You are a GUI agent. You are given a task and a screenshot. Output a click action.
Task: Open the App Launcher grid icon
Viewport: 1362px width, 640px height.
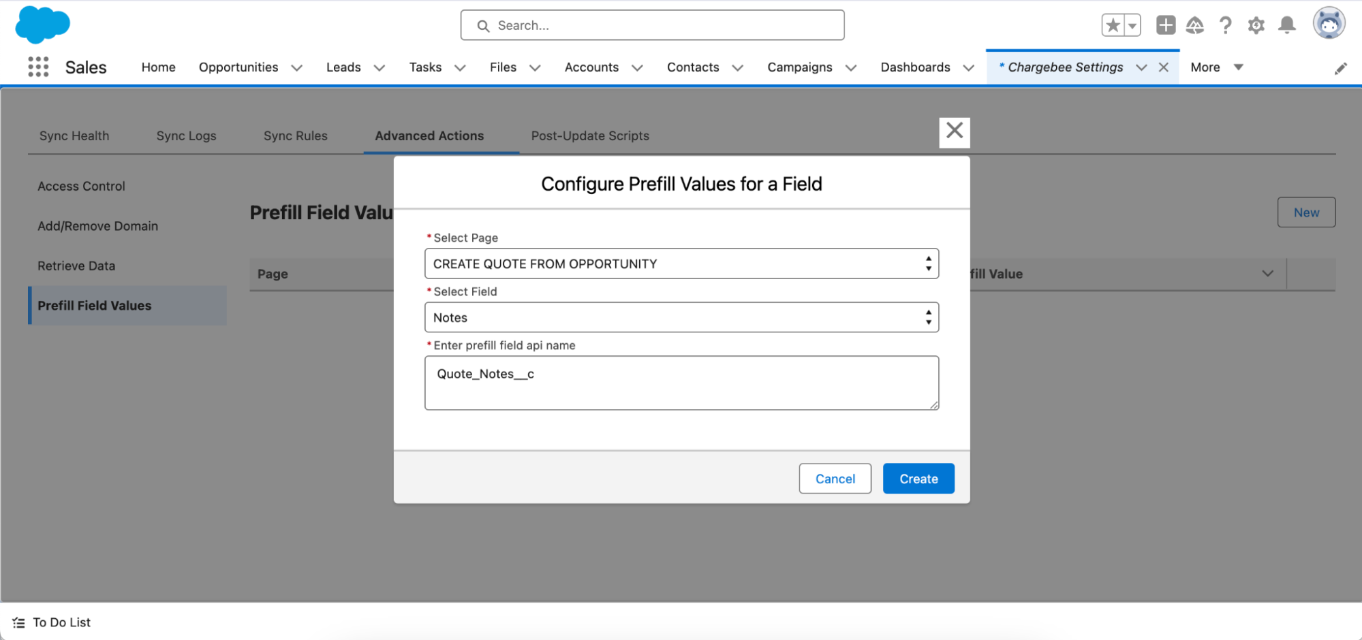[38, 67]
